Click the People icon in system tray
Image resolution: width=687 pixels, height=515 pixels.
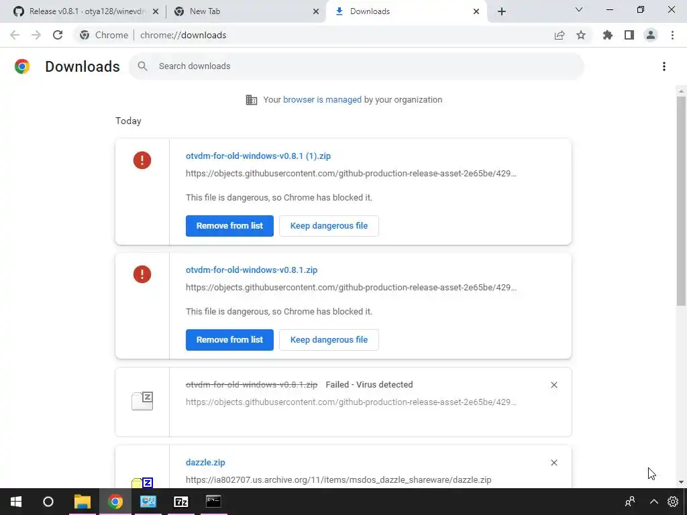pos(630,502)
